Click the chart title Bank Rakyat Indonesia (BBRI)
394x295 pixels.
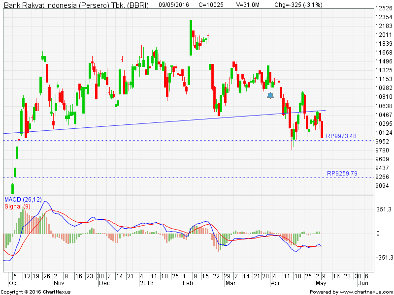(76, 5)
